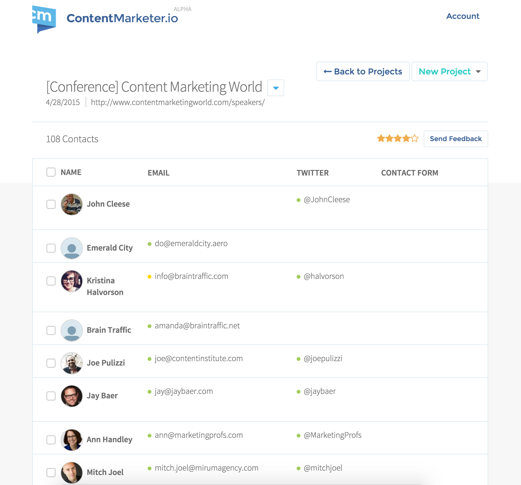Select the Joe Pulizzi name
The image size is (521, 485).
(x=106, y=363)
